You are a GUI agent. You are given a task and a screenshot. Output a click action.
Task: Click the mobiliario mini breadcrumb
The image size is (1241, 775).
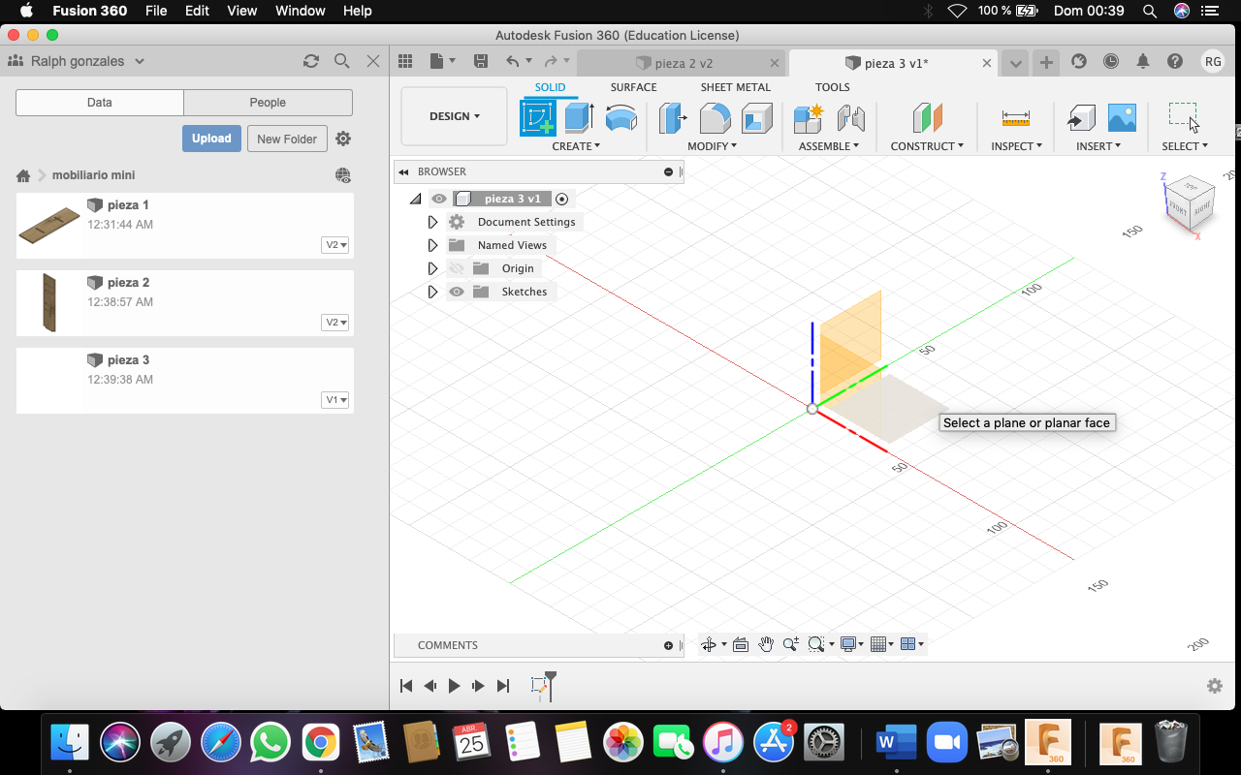pos(93,175)
